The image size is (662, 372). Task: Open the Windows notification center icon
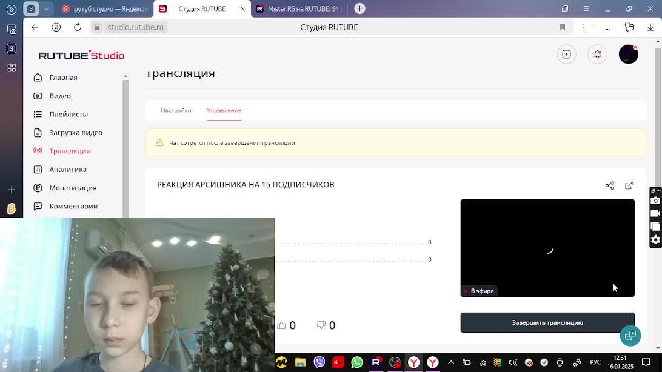pos(646,362)
